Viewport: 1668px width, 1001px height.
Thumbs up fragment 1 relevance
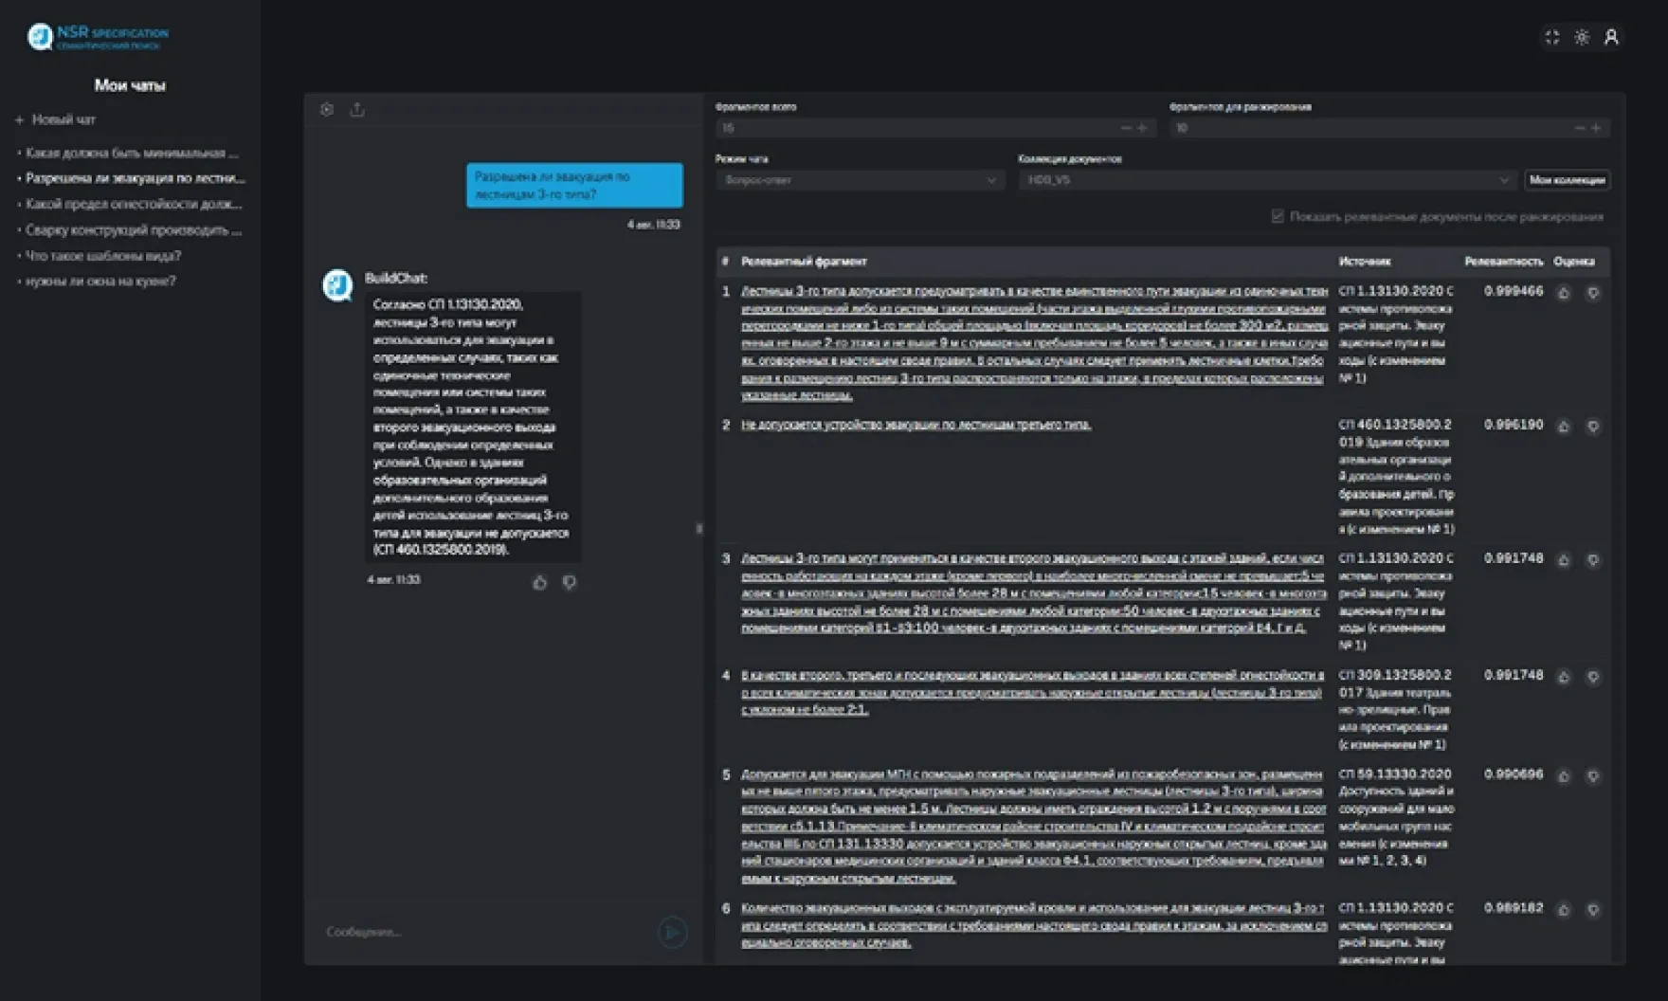tap(1564, 293)
